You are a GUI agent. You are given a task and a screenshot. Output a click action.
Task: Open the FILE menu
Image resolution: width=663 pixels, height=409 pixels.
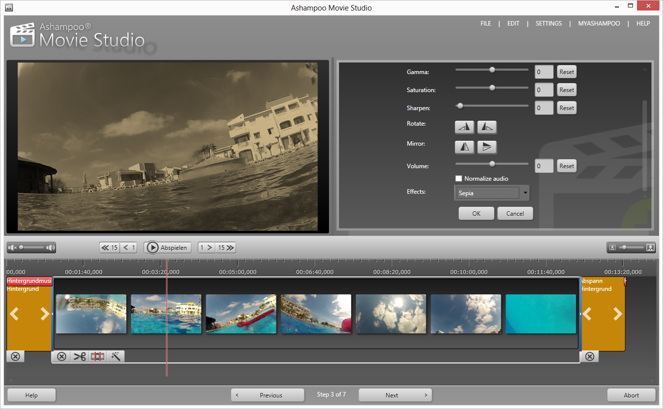tap(485, 23)
